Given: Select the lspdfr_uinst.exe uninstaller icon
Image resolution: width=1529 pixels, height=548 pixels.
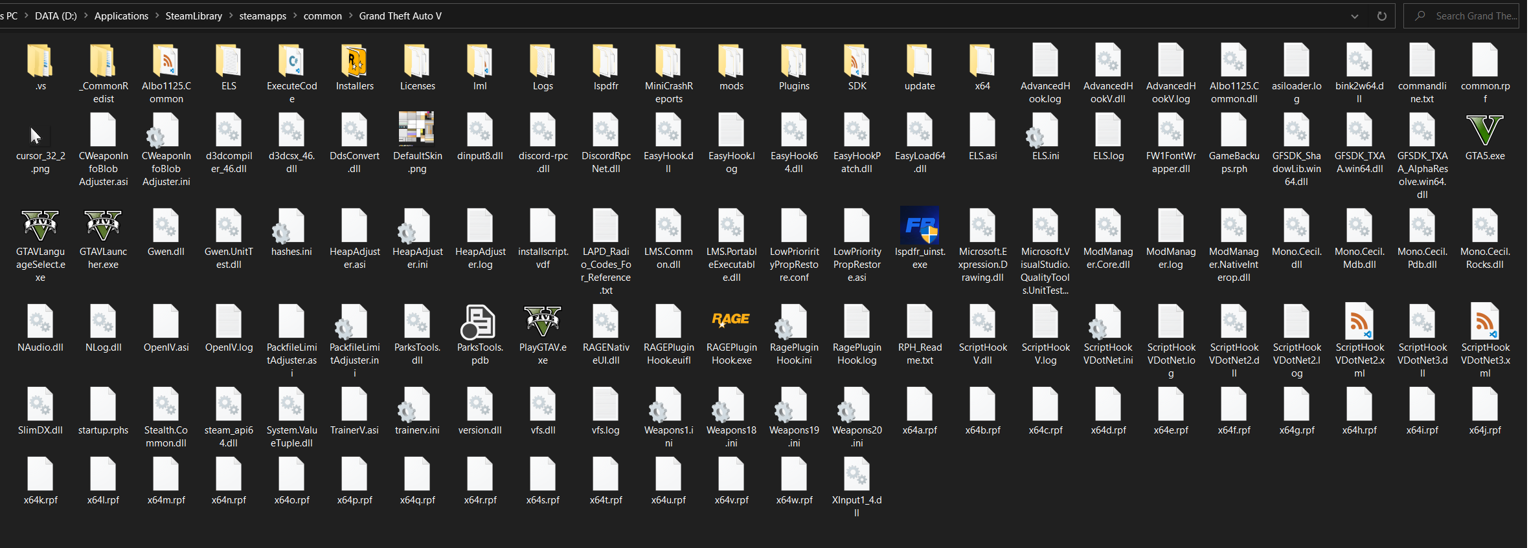Looking at the screenshot, I should [x=920, y=226].
